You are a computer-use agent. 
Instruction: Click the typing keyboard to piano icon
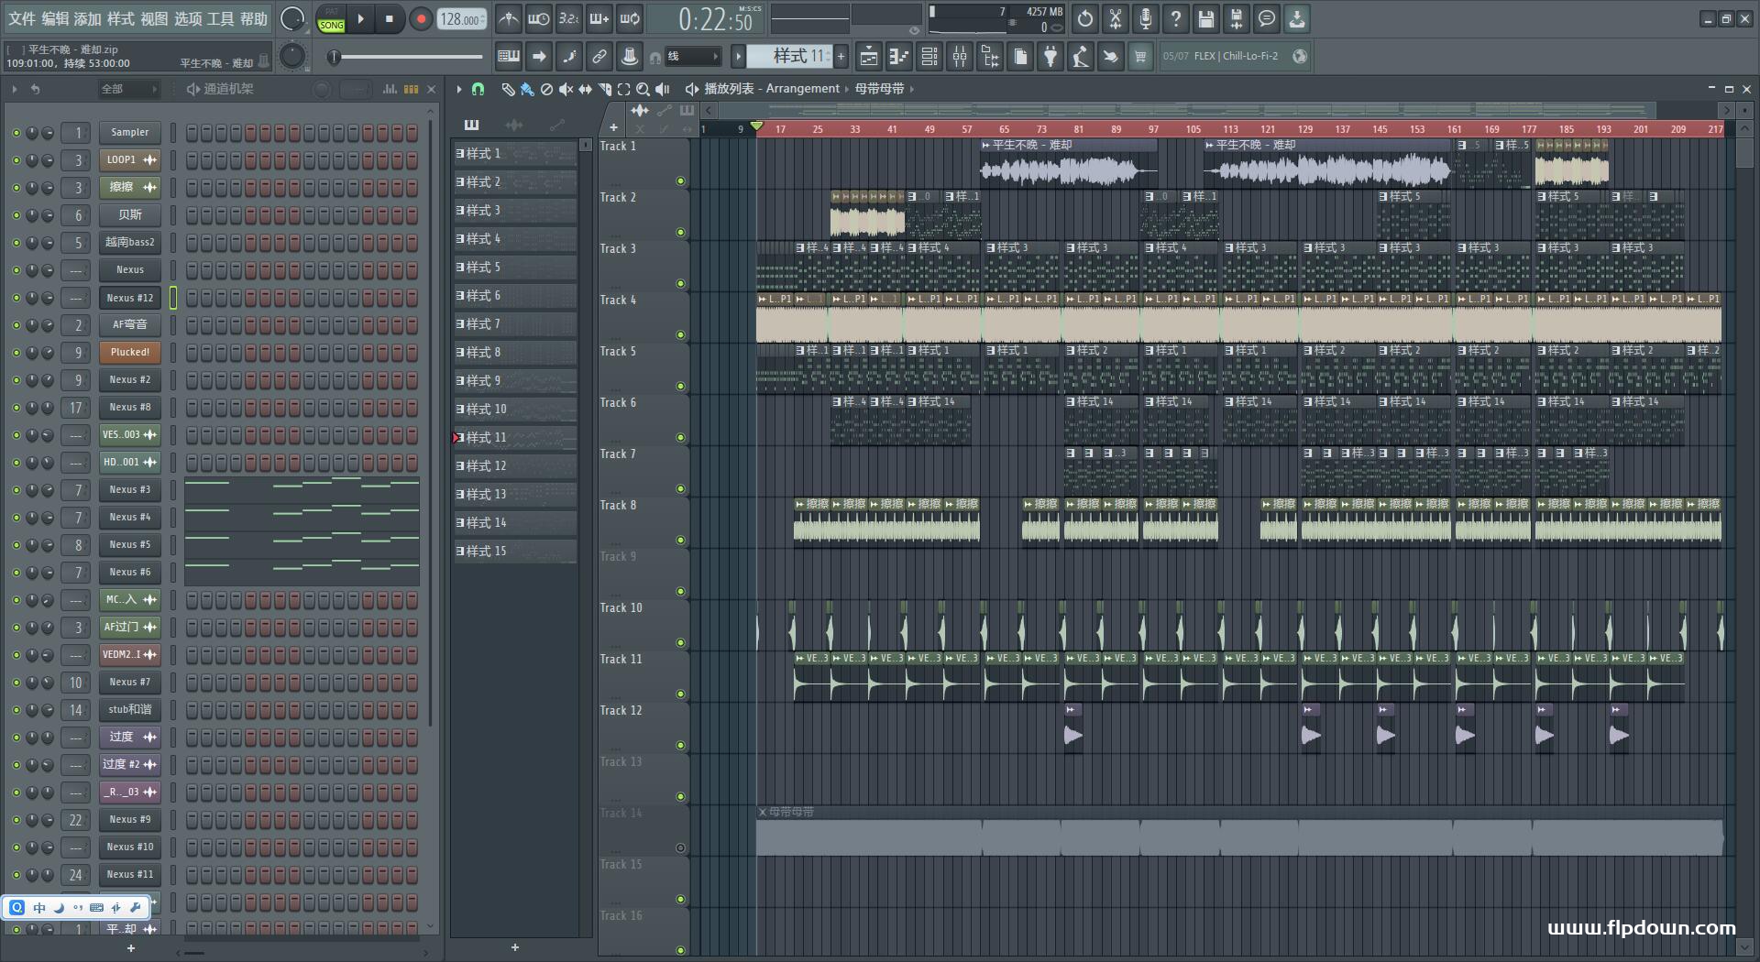(x=509, y=57)
